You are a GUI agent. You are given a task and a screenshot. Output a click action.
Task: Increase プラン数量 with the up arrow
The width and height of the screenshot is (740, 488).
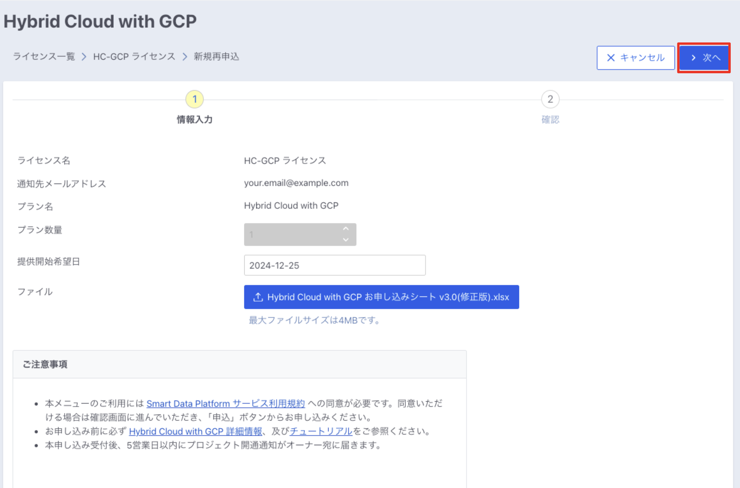point(346,229)
